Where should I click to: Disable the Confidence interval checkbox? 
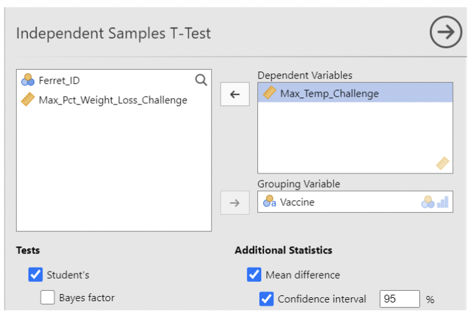point(266,299)
